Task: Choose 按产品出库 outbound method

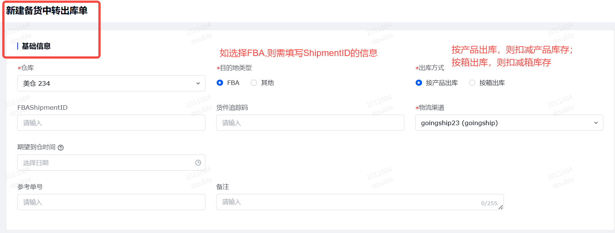Action: point(419,83)
